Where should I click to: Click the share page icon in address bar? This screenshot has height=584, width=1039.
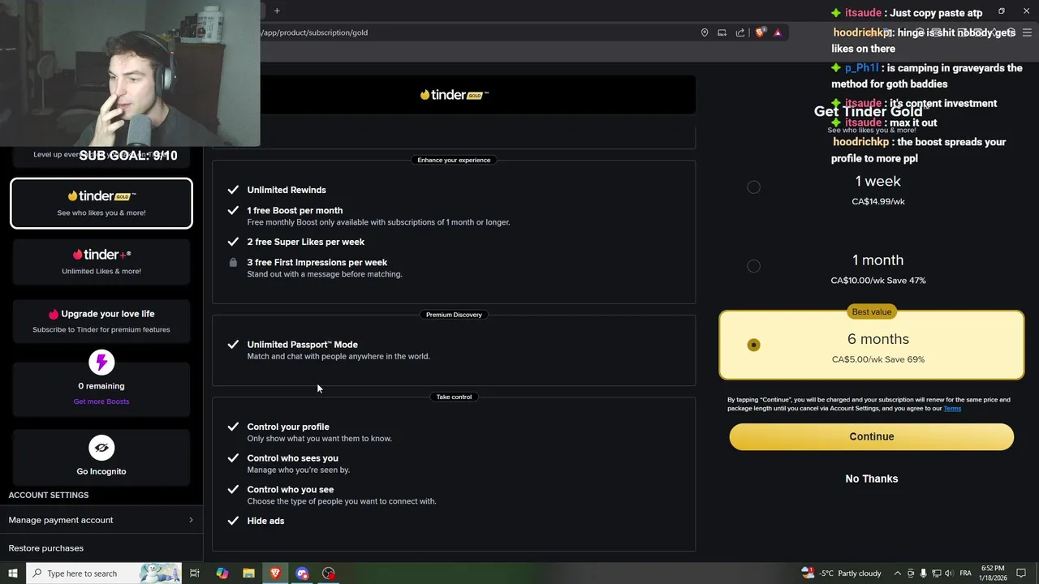click(740, 32)
